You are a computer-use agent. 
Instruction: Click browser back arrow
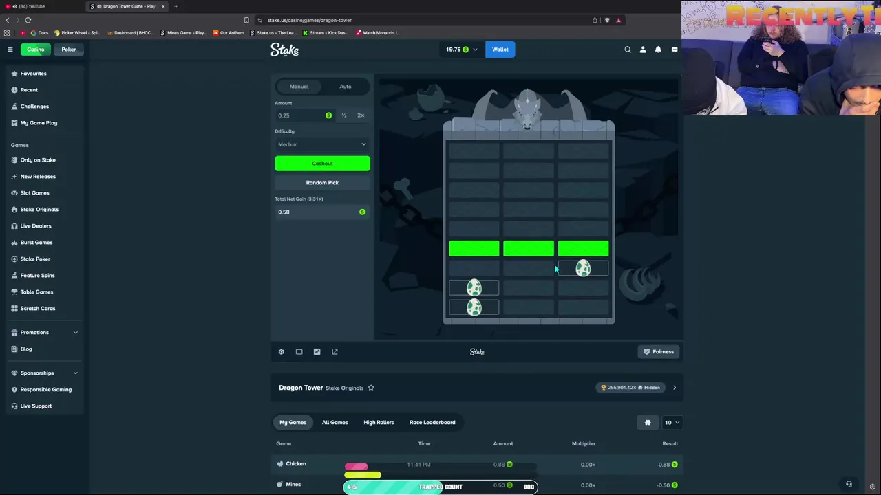click(x=8, y=20)
